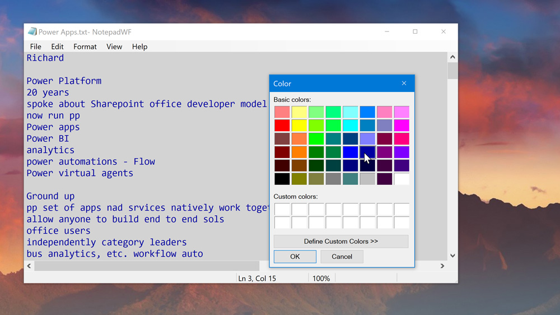Image resolution: width=560 pixels, height=315 pixels.
Task: Click the vertical scrollbar down arrow
Action: (x=452, y=256)
